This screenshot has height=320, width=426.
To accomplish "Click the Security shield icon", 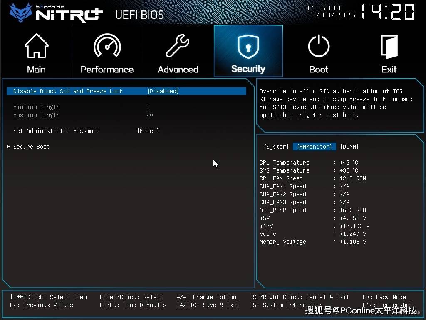I will click(248, 46).
